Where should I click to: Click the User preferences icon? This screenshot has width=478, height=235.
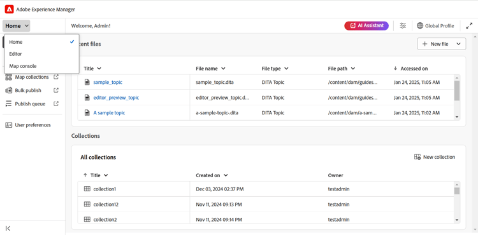[8, 125]
